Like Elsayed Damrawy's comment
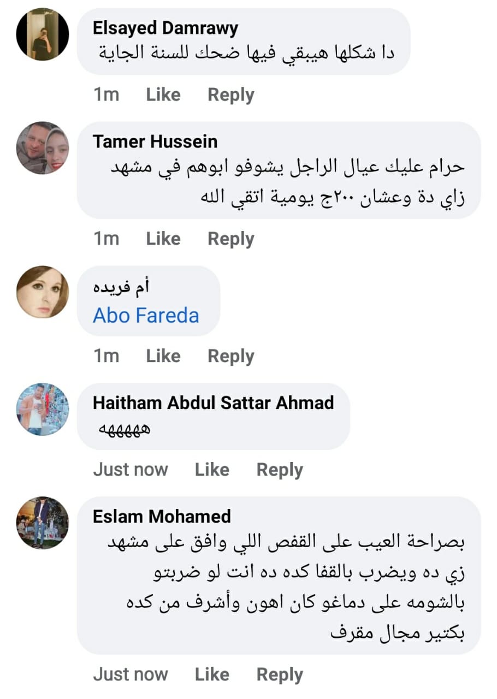This screenshot has width=497, height=699. coord(163,95)
